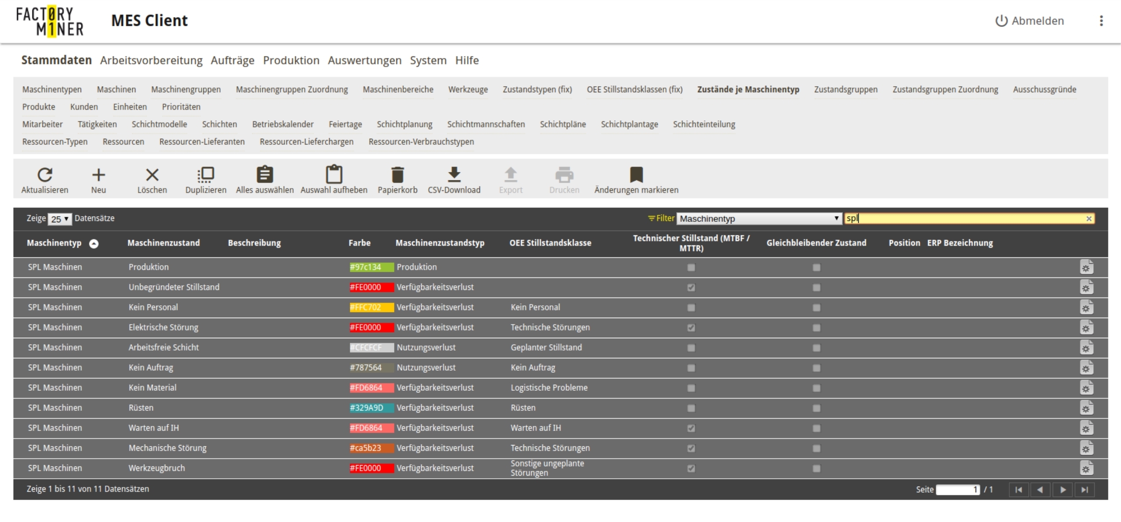Enable Gleichbleibender Zustand for Kein Personal
This screenshot has height=522, width=1121.
click(x=816, y=308)
